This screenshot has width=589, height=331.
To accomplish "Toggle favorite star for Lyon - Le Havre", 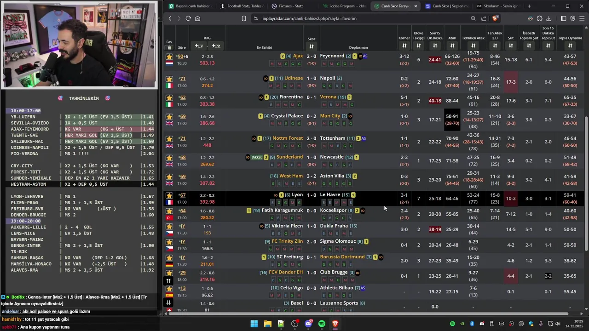I will [169, 195].
